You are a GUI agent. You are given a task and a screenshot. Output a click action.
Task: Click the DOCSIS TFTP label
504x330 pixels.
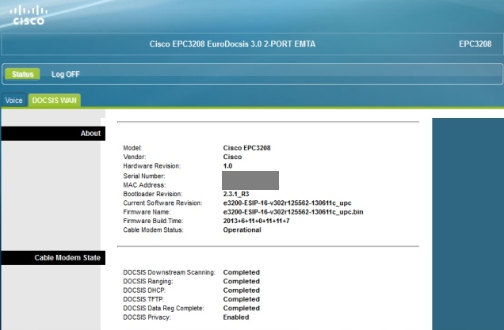tap(143, 299)
